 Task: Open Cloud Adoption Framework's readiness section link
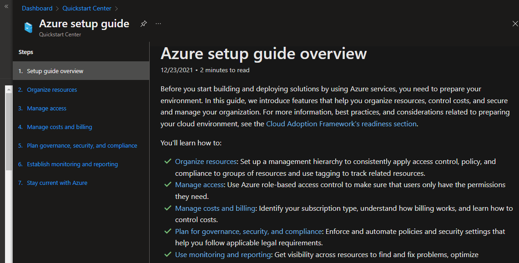point(341,124)
